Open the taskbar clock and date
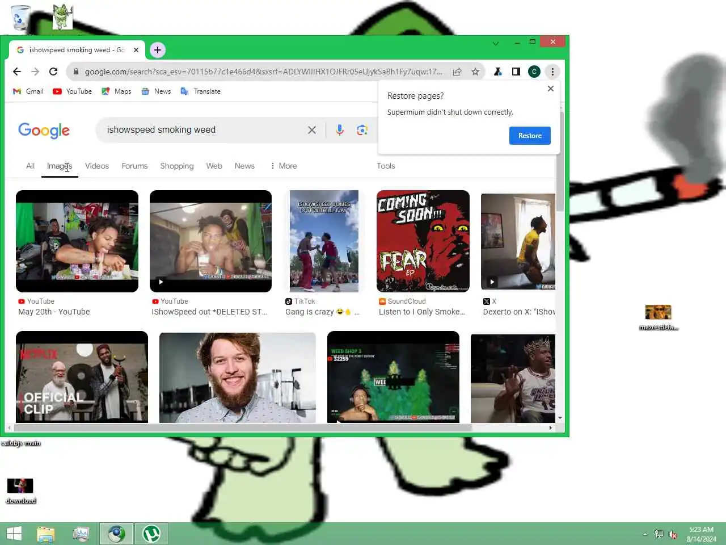 701,534
